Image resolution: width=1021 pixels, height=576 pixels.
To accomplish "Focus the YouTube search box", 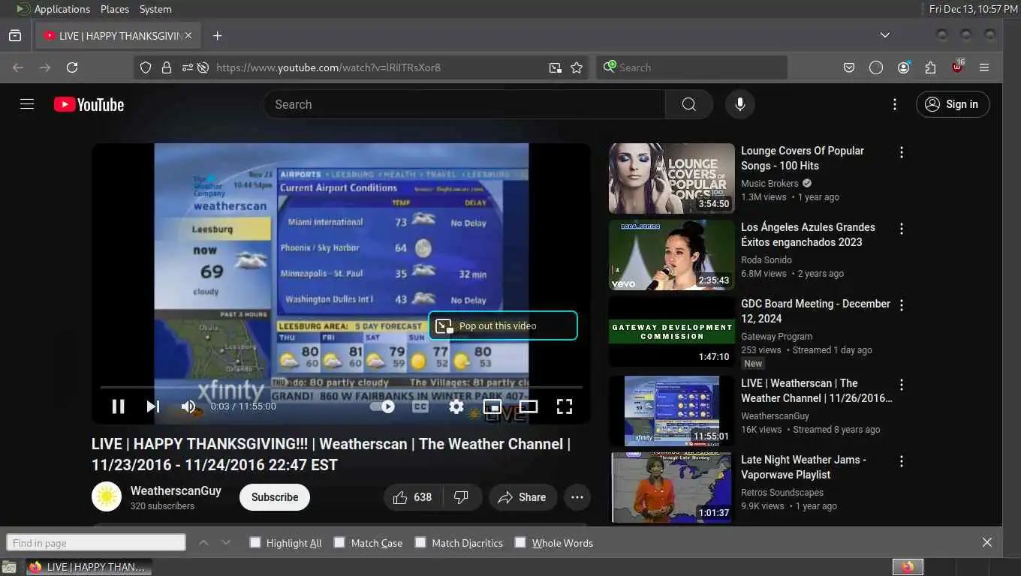I will (464, 104).
